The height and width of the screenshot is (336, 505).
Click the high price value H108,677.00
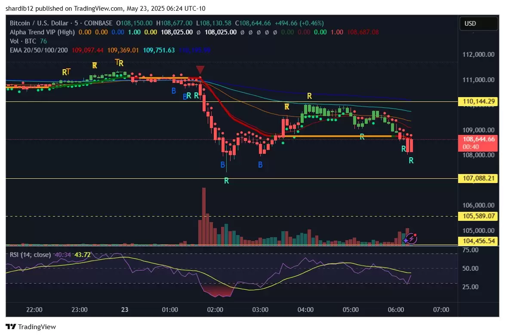point(174,23)
